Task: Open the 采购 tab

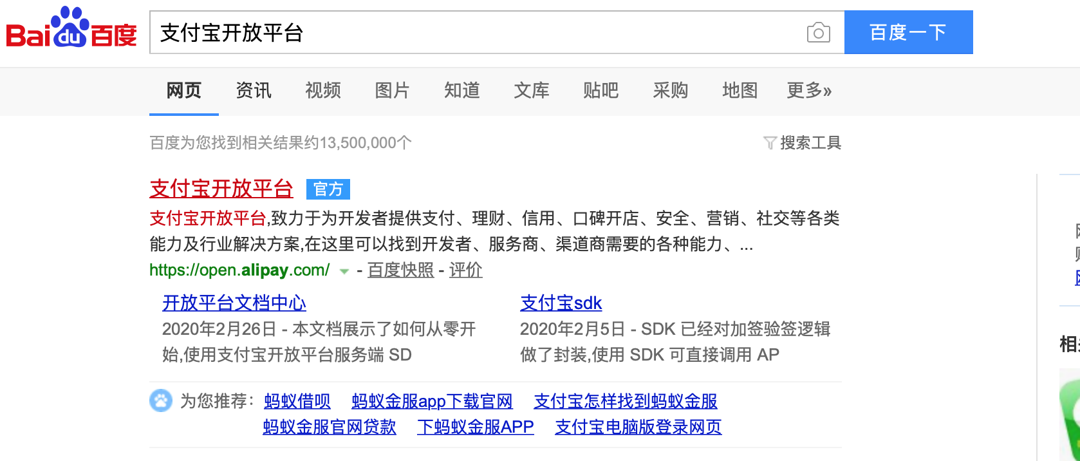Action: pos(671,91)
